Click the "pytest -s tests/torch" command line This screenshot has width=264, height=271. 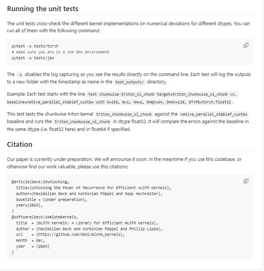point(35,46)
